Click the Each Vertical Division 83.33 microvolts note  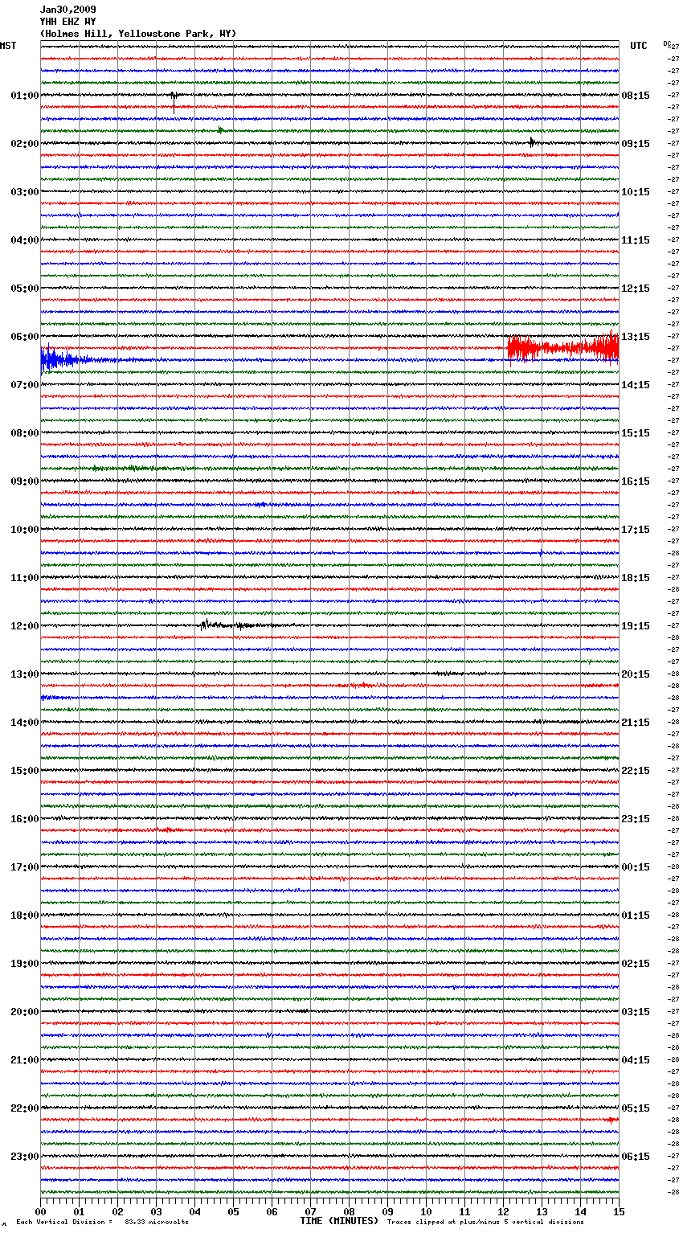(x=102, y=1222)
